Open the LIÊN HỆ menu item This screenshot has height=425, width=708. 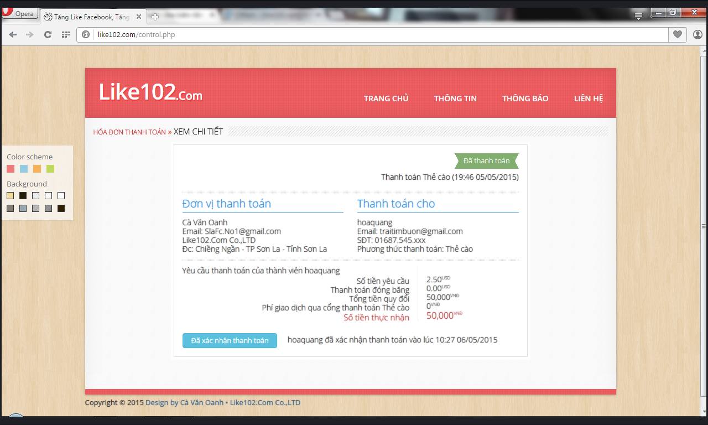(x=589, y=99)
